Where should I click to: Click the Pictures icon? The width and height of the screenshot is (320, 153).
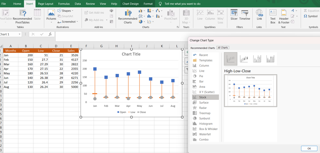pyautogui.click(x=51, y=12)
